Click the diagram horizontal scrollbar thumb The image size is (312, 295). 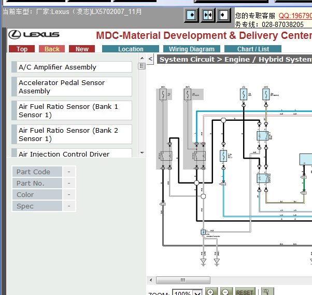coord(183,280)
